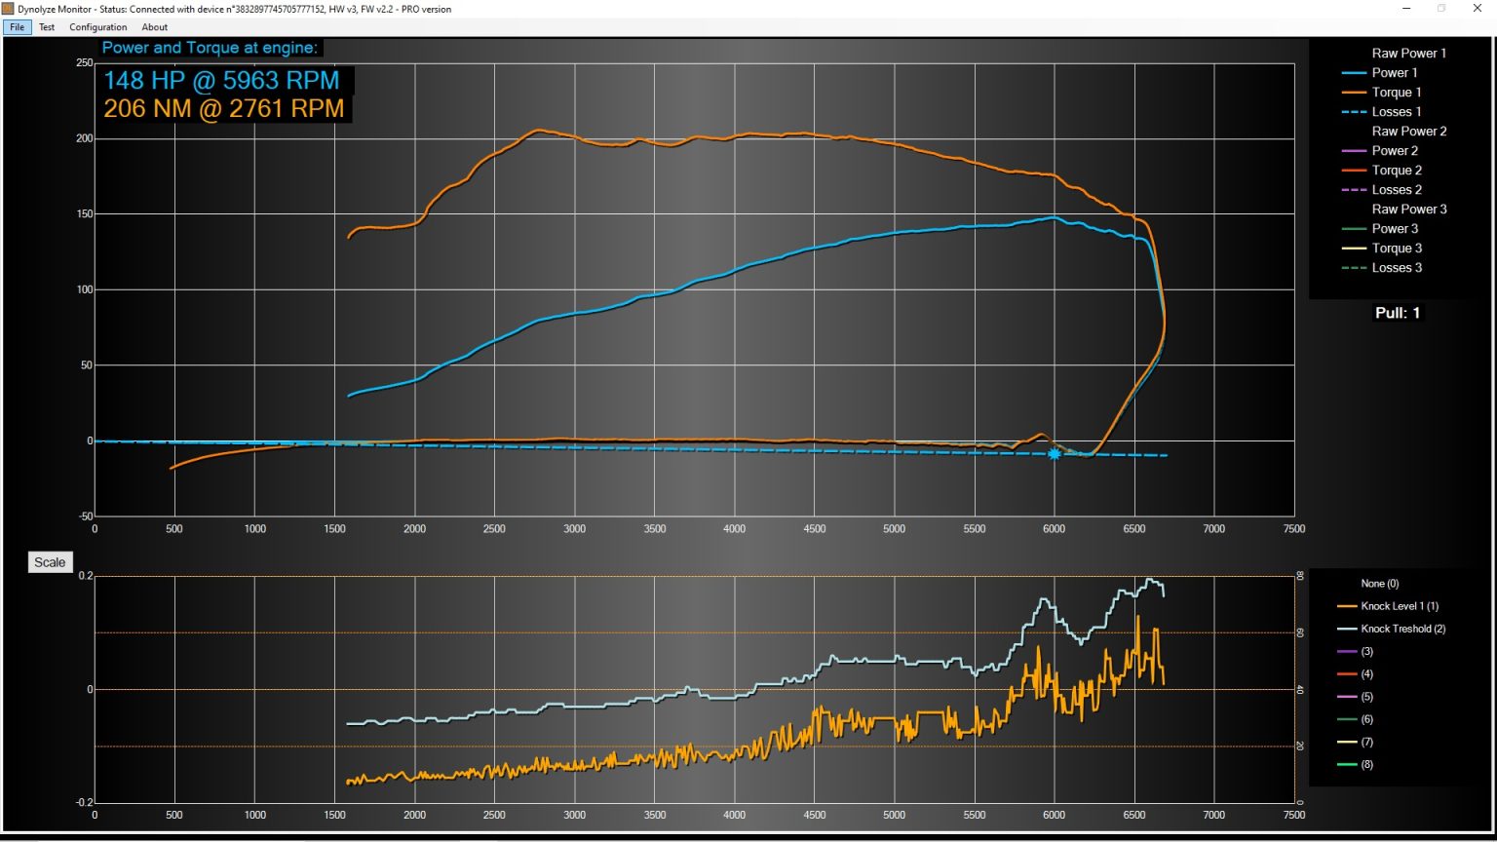Click the Dynolyze application icon in titlebar
1497x842 pixels.
coord(9,9)
